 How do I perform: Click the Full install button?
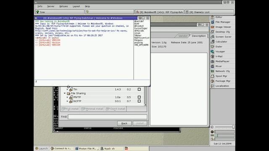tap(70, 109)
